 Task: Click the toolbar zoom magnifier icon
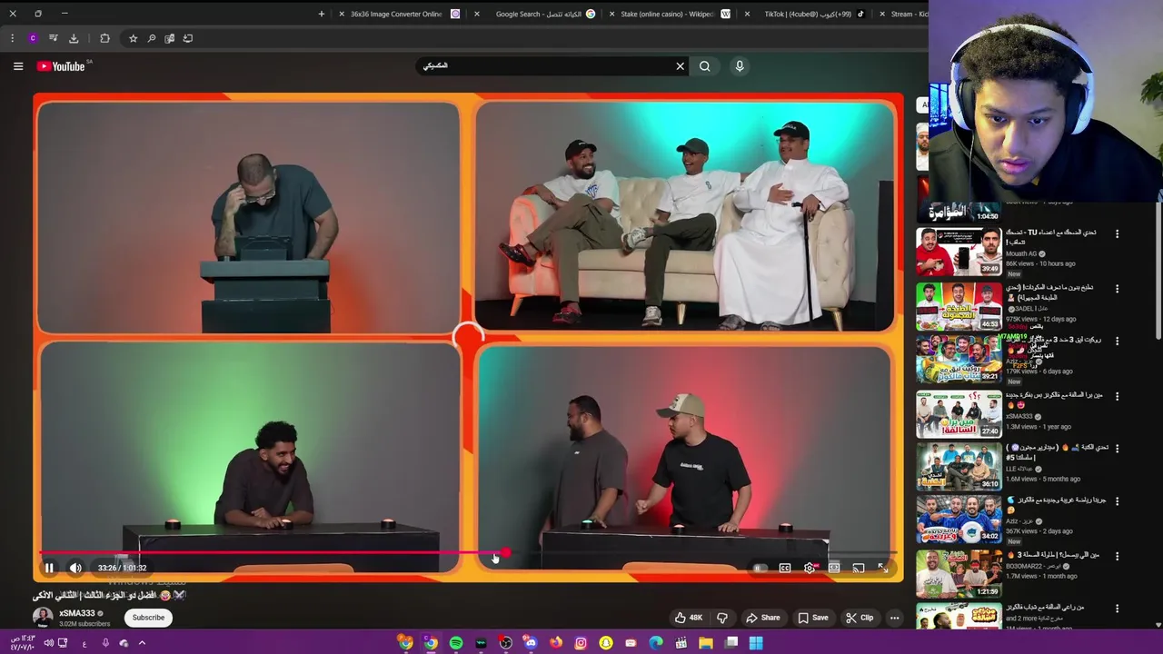[x=151, y=38]
